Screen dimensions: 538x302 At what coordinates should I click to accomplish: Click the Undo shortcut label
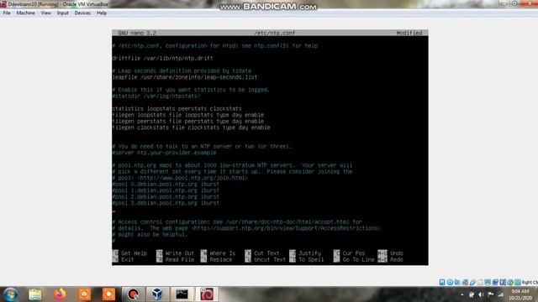pos(396,253)
